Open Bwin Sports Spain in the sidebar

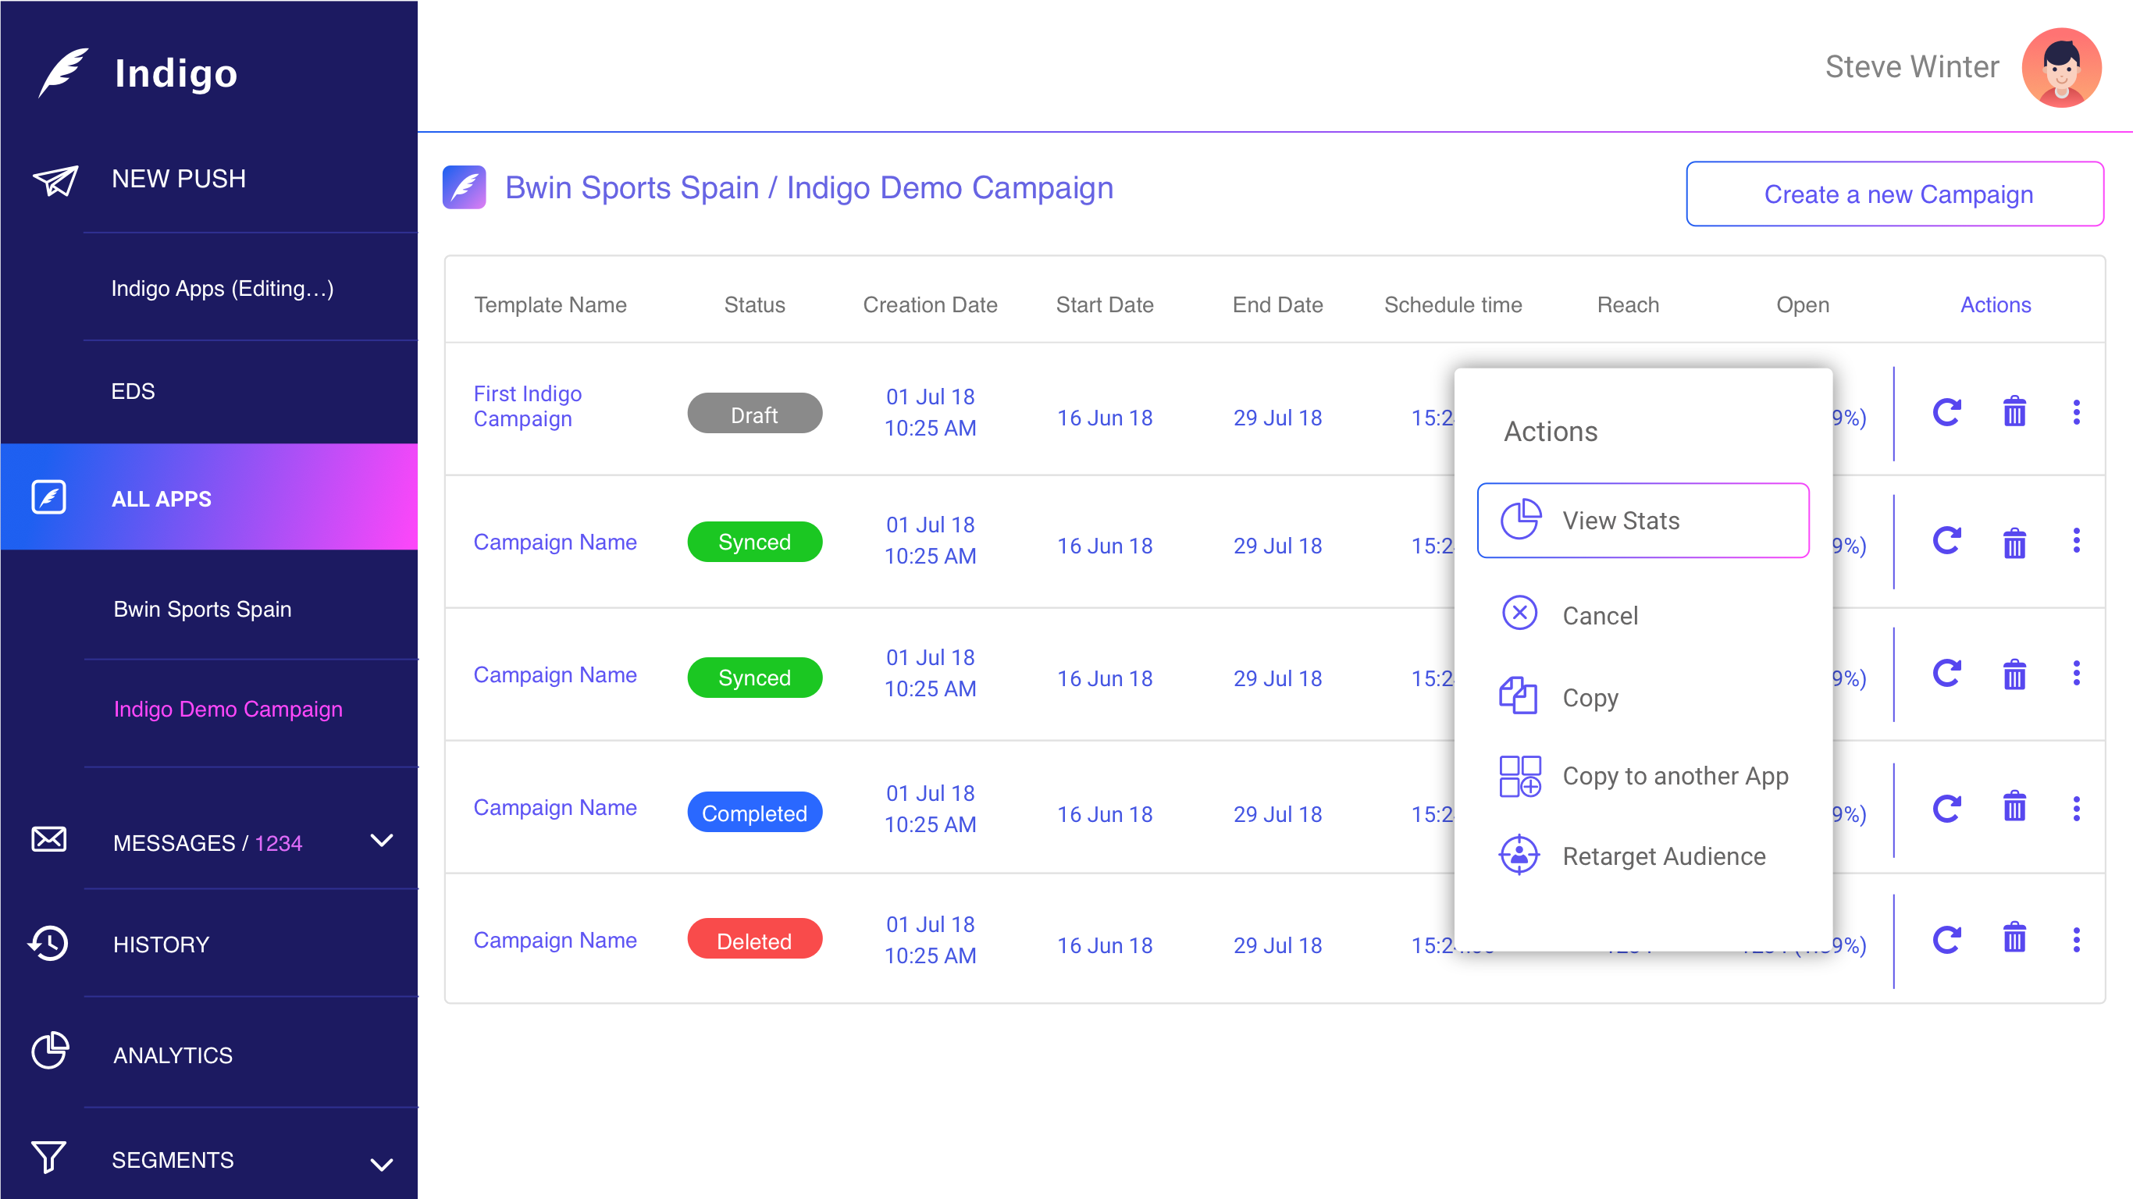click(x=202, y=609)
